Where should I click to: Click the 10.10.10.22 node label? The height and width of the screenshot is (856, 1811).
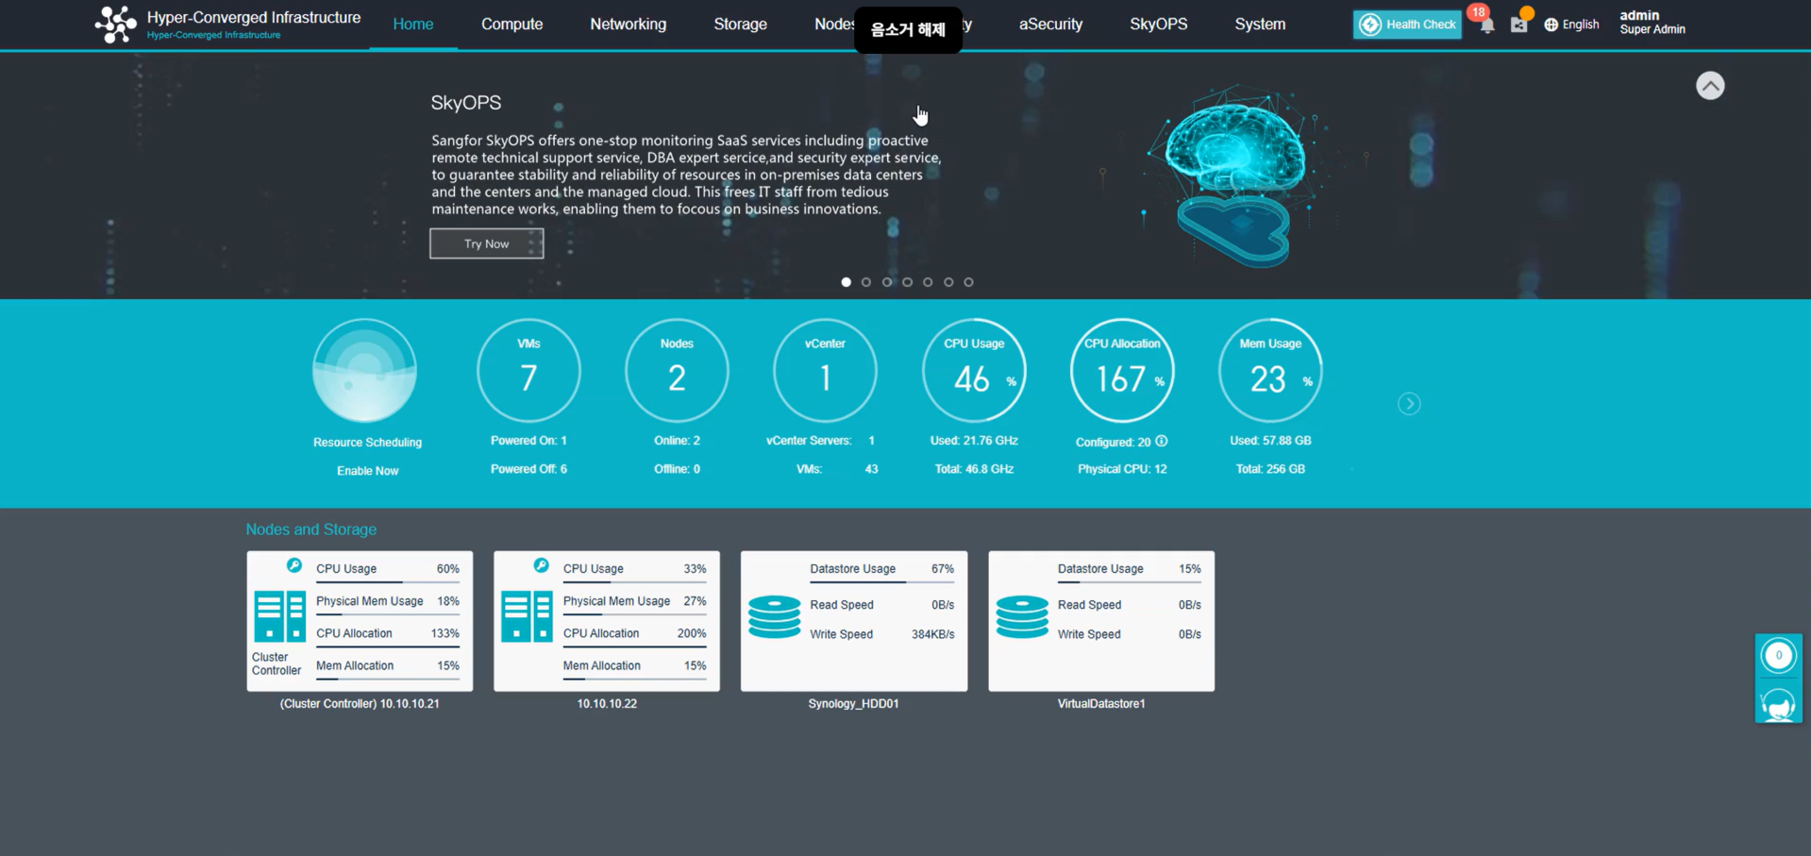607,704
